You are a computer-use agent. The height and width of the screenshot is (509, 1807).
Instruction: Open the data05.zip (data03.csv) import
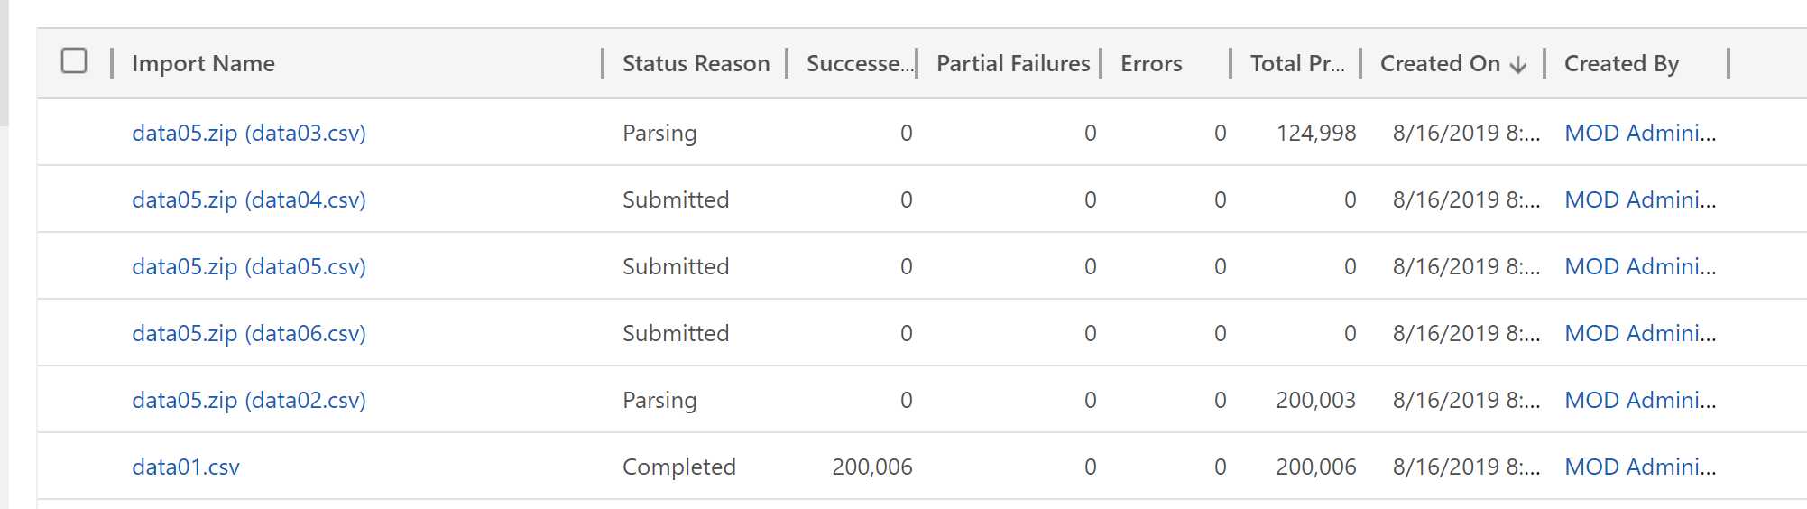[249, 134]
